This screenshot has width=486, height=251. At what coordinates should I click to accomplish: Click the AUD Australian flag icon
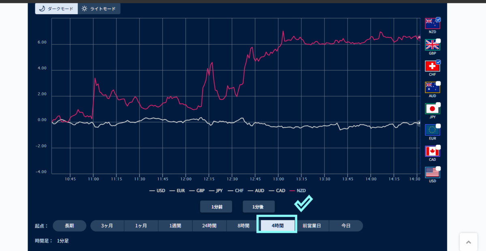click(x=431, y=88)
